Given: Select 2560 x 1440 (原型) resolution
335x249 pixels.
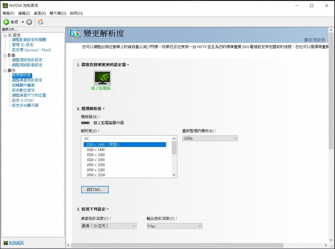Looking at the screenshot, I should tap(125, 144).
